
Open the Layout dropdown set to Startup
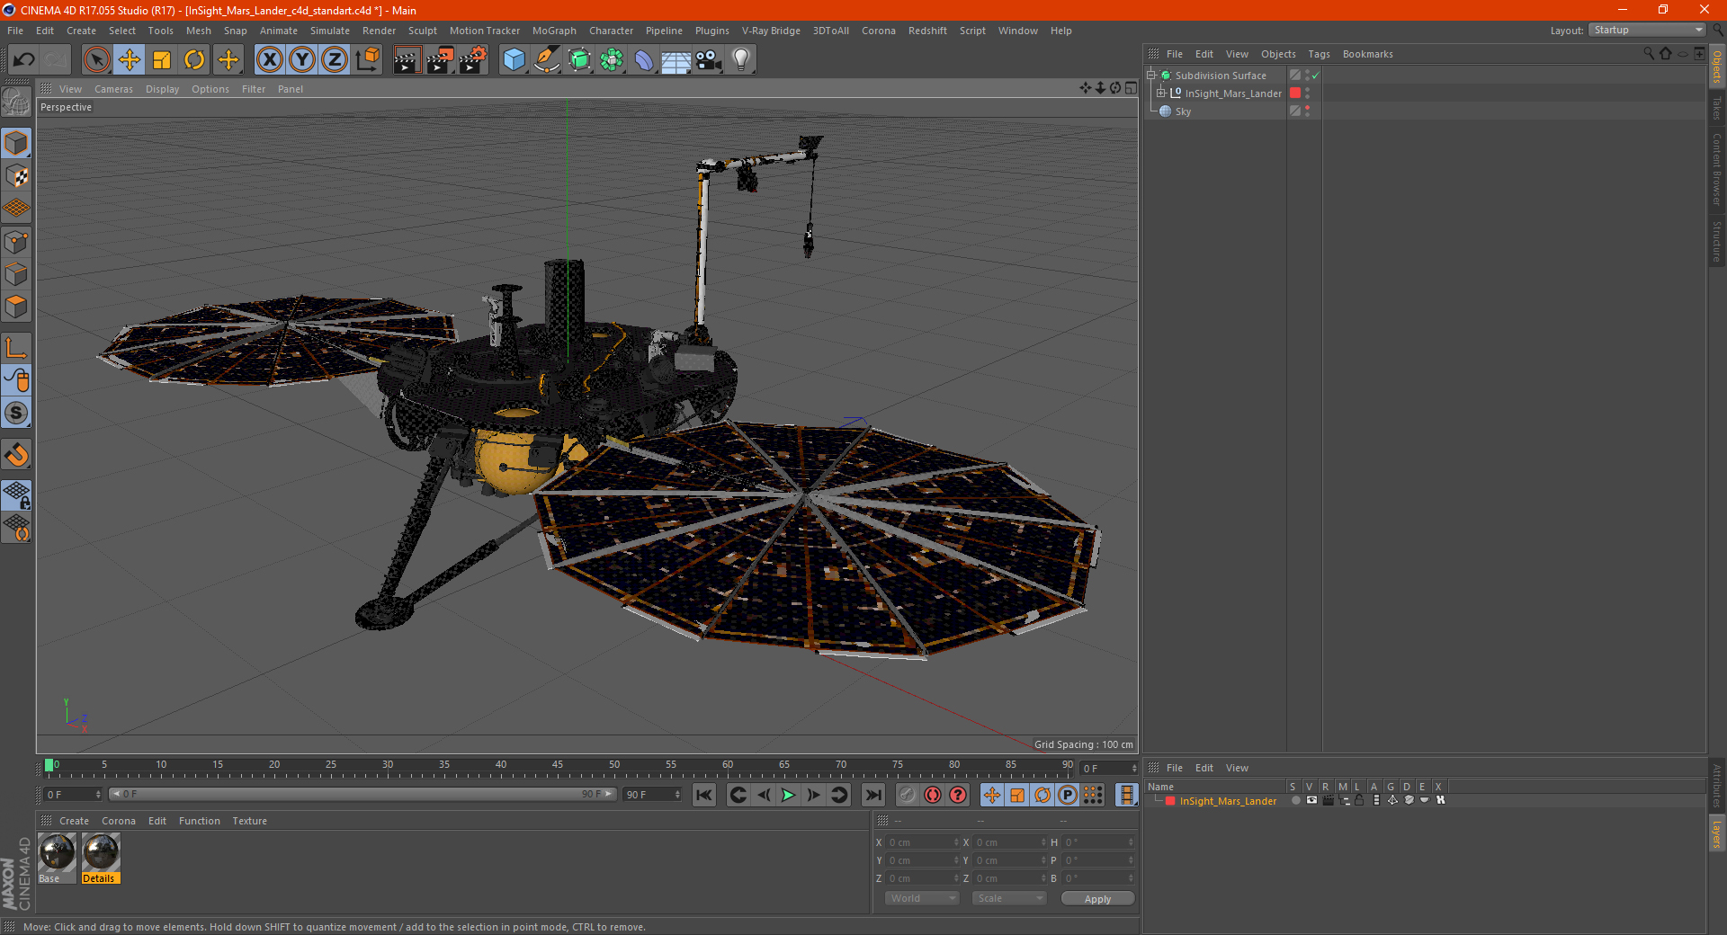(1647, 30)
